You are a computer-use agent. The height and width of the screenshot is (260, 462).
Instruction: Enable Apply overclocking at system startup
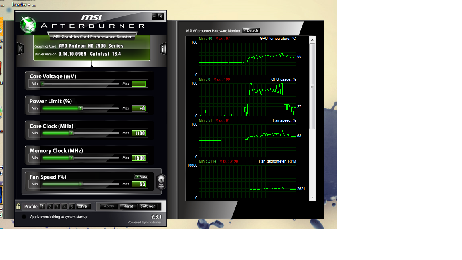tap(24, 217)
